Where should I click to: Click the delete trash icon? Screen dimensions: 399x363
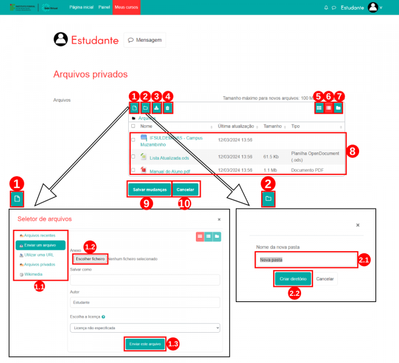167,108
